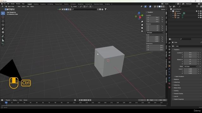
Task: Open the File menu
Action: (x=5, y=4)
